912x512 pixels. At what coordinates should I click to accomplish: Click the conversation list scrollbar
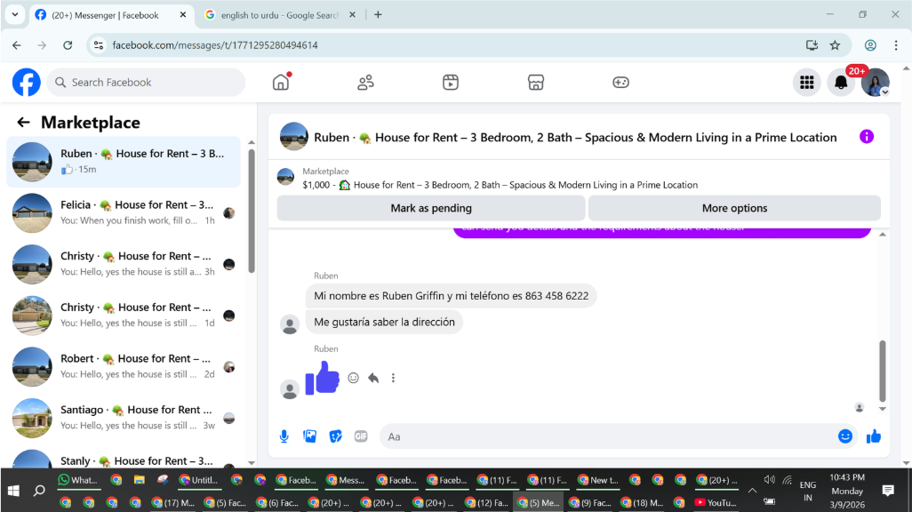[252, 211]
